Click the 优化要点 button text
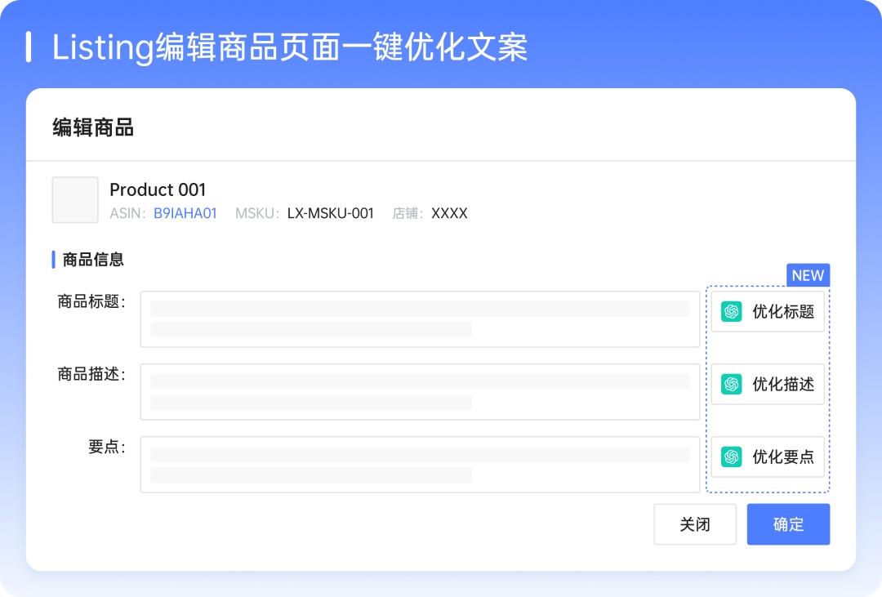The image size is (882, 597). (783, 457)
